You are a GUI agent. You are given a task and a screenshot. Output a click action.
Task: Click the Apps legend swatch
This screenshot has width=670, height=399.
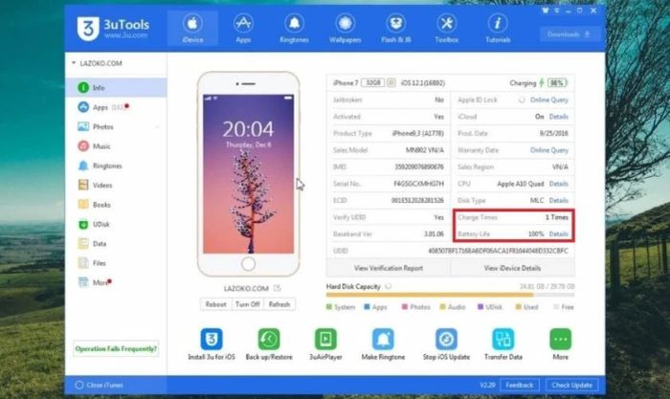[x=367, y=307]
